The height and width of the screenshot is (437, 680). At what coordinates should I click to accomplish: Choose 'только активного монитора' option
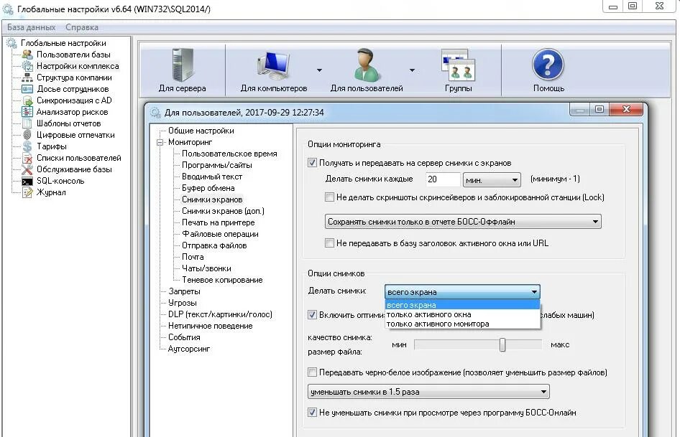pyautogui.click(x=462, y=324)
